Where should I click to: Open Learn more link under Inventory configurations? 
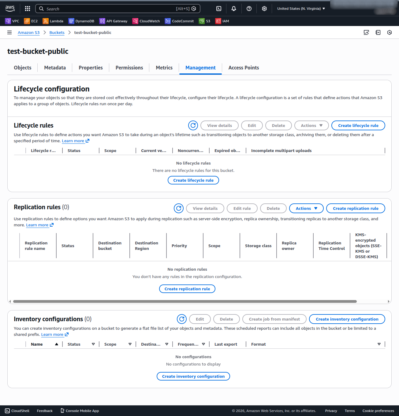pyautogui.click(x=55, y=334)
